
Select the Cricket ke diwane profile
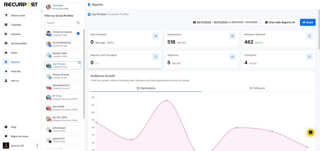pyautogui.click(x=62, y=33)
